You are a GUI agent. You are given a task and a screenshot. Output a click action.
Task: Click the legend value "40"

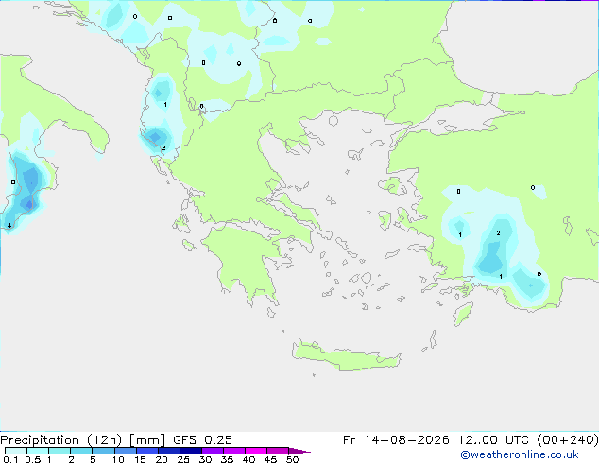(248, 459)
